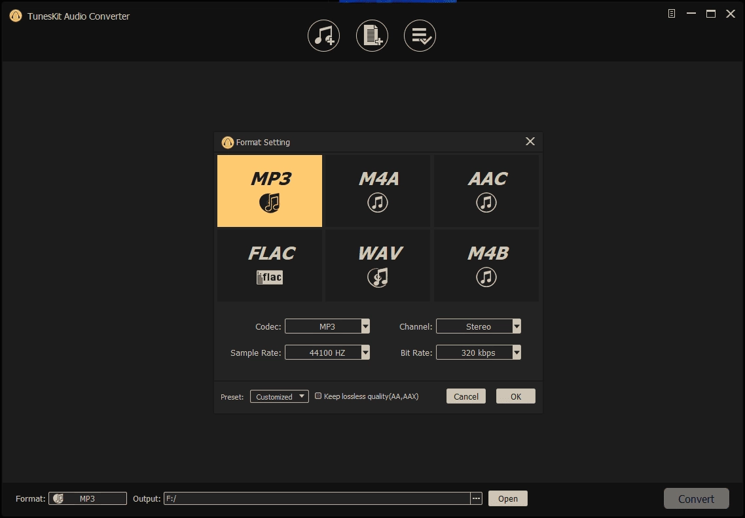Select the M4A format tile
This screenshot has width=745, height=518.
(x=378, y=191)
